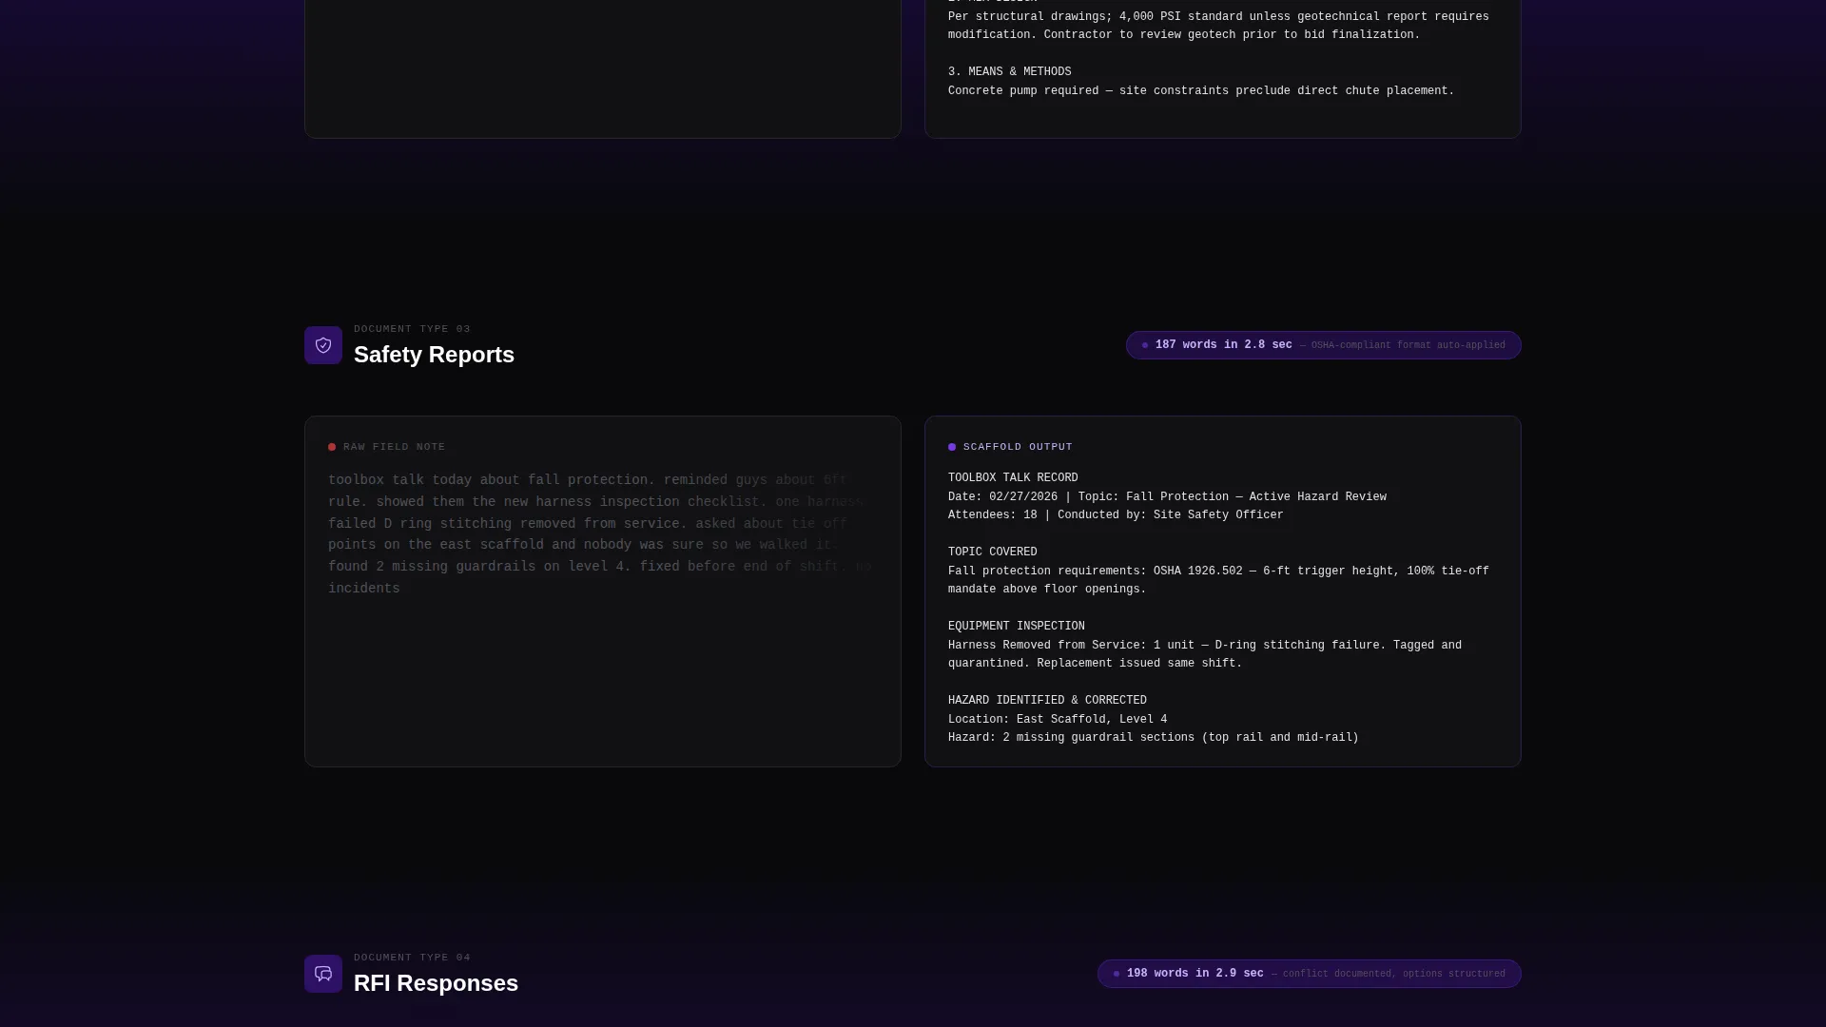
Task: Click the RFI Responses chat bubble icon
Action: (x=323, y=974)
